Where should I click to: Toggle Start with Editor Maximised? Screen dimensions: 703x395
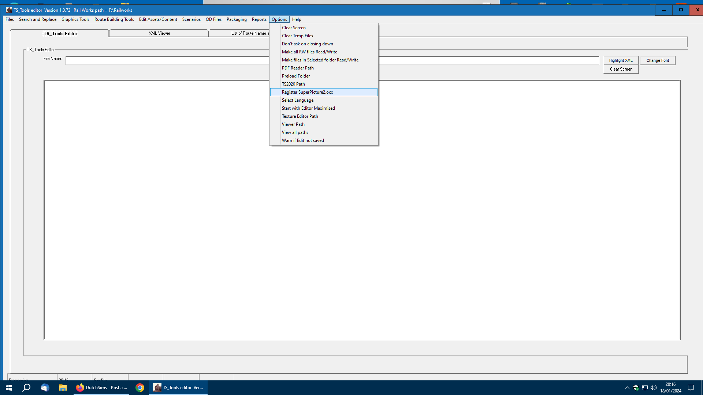click(324, 108)
